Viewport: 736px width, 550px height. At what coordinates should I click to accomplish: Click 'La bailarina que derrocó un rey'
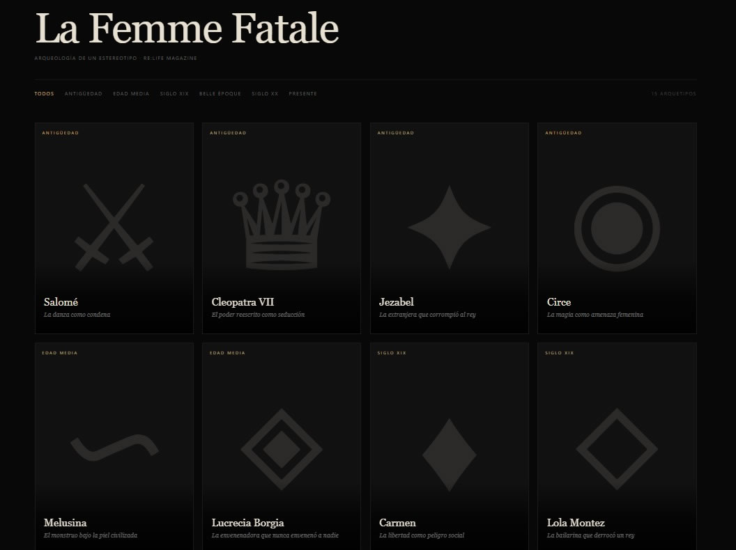pos(590,535)
